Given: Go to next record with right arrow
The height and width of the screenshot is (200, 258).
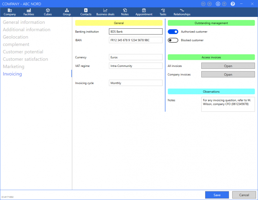Looking at the screenshot, I should click(210, 4).
